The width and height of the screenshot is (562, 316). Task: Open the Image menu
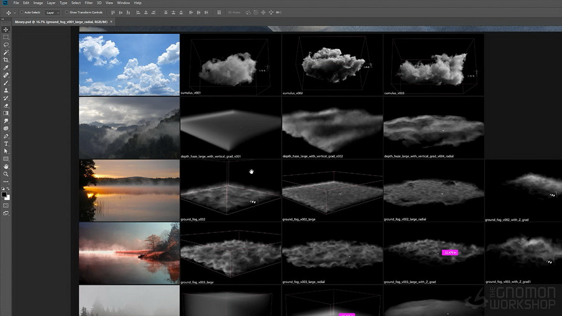(38, 3)
